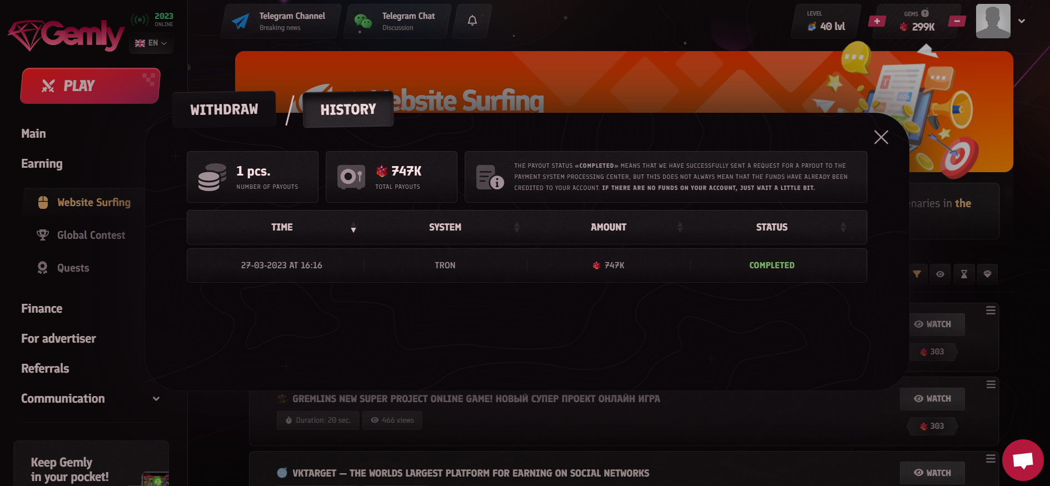Image resolution: width=1050 pixels, height=486 pixels.
Task: Click the gem reward filter icon
Action: pyautogui.click(x=987, y=274)
